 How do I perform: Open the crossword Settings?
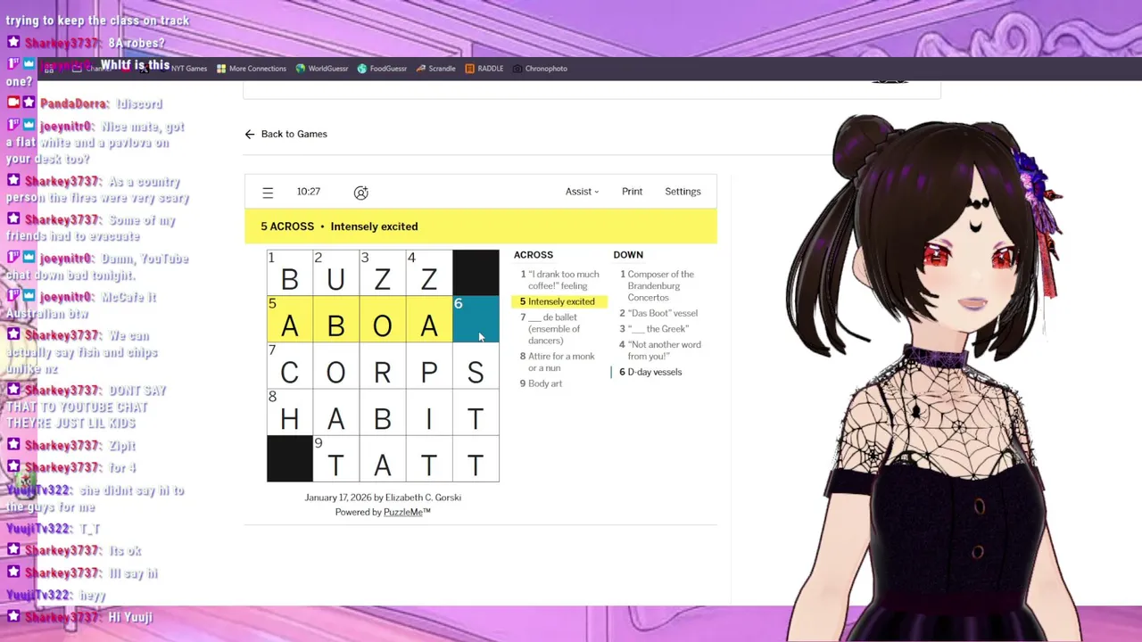click(683, 192)
